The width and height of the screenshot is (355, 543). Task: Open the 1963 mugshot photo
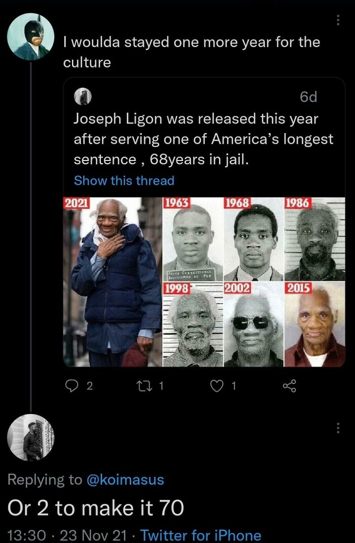(x=193, y=239)
